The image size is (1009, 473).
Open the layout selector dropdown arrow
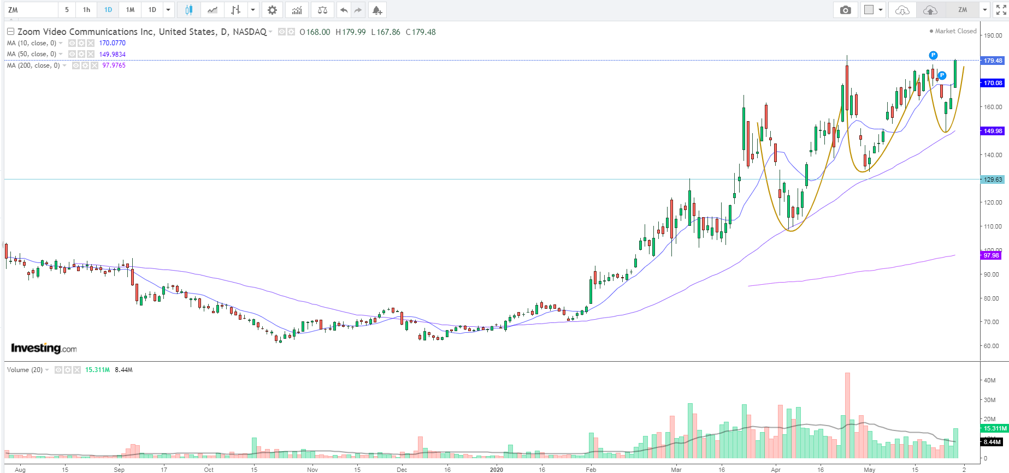point(881,10)
